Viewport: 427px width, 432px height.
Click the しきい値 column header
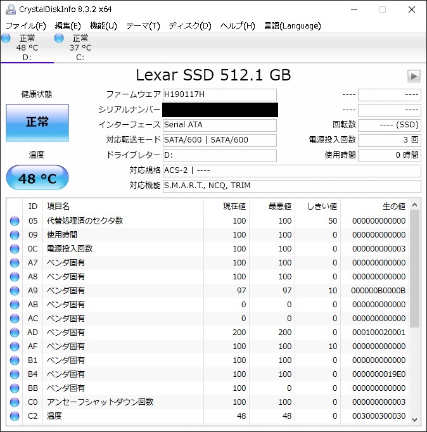(317, 206)
